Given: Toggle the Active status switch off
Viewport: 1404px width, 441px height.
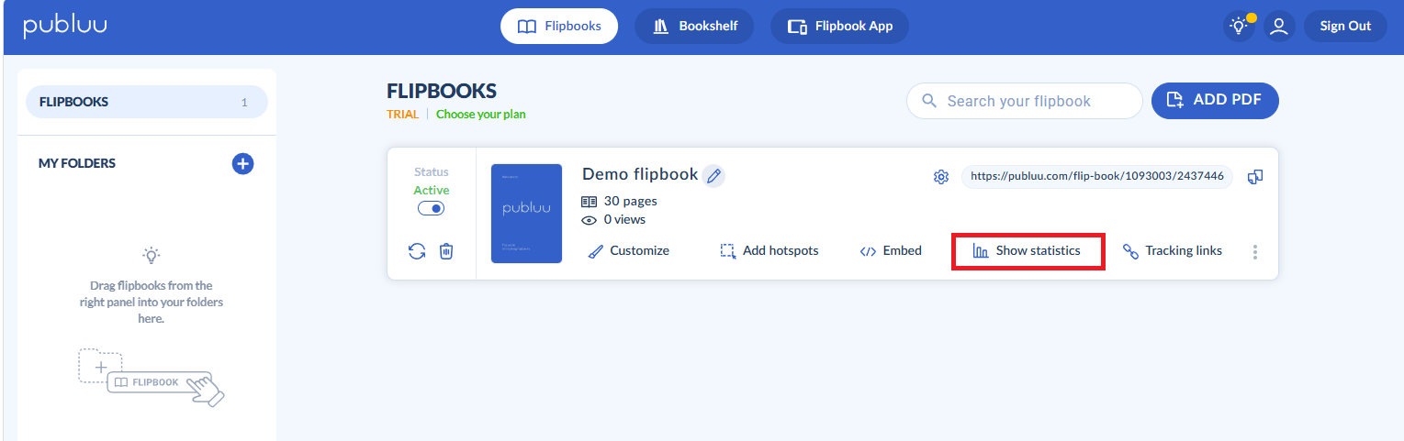Looking at the screenshot, I should point(431,208).
